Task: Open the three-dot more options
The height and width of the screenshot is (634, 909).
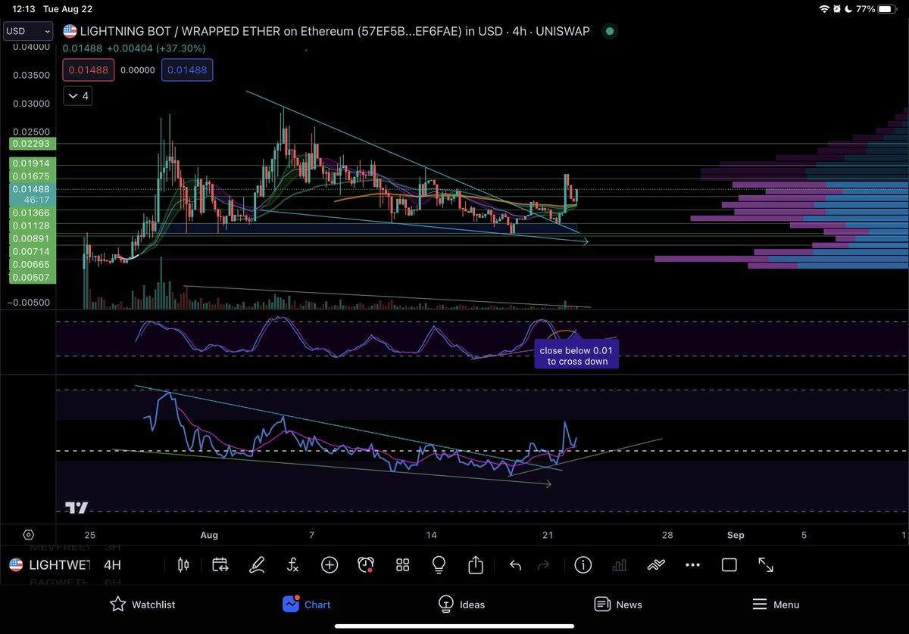Action: tap(692, 564)
